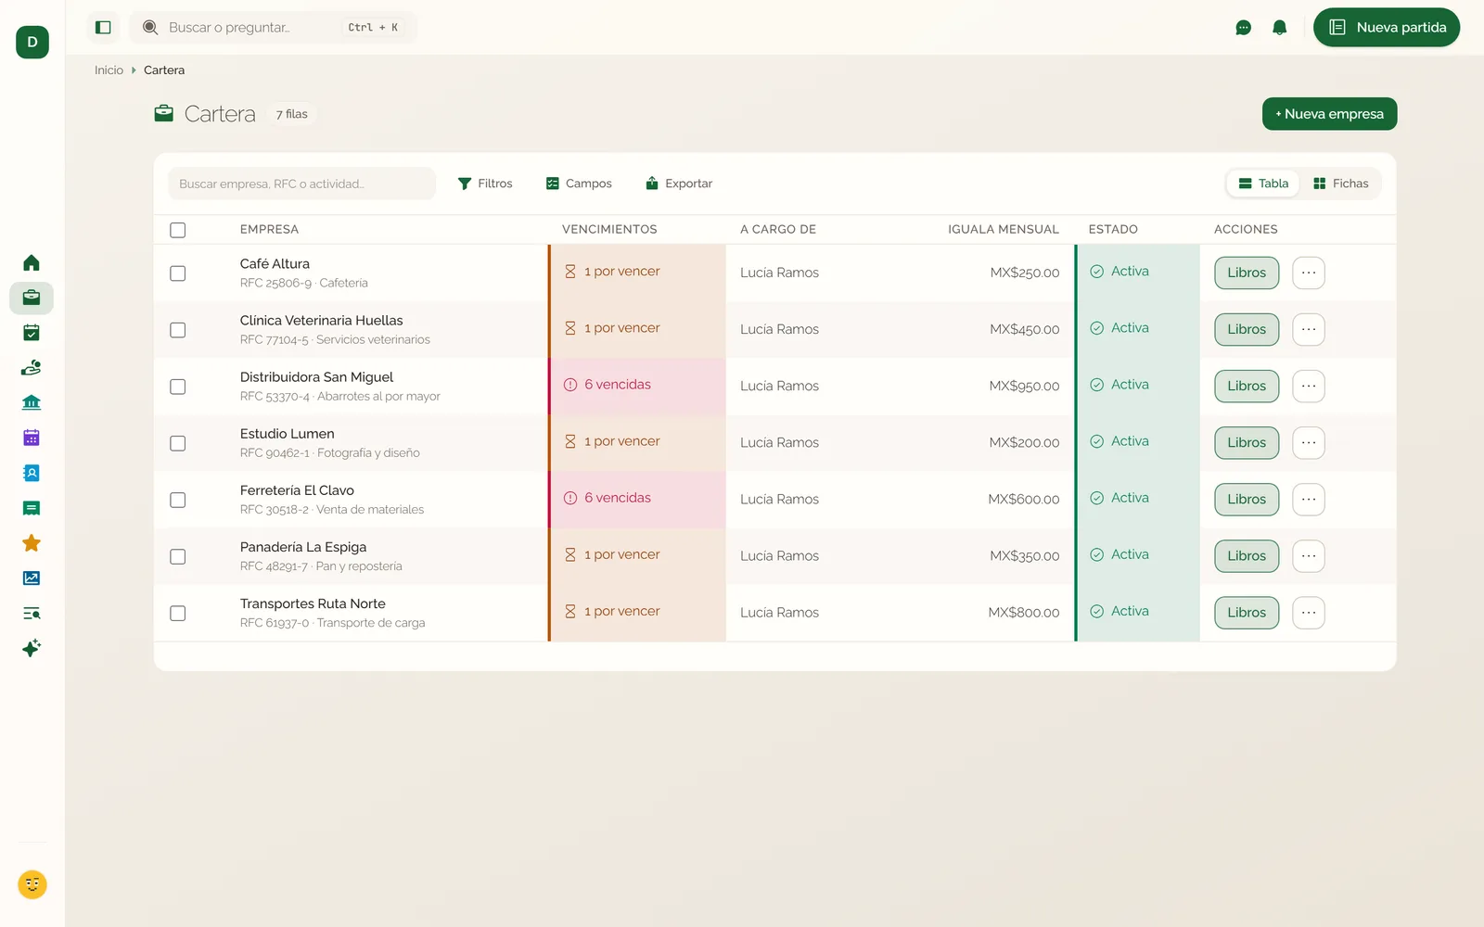Check the Ferretería El Clavo checkbox
The width and height of the screenshot is (1484, 927).
coord(178,500)
